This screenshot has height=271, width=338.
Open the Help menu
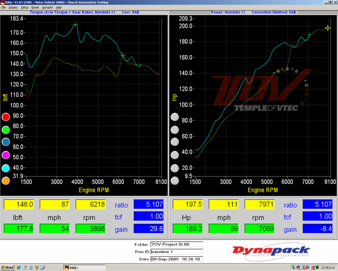pos(59,7)
